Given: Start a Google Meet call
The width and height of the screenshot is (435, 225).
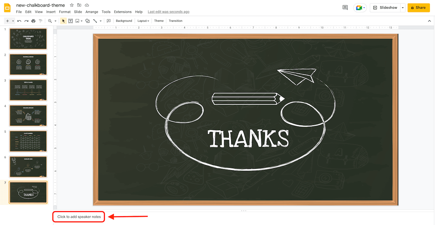Looking at the screenshot, I should (x=360, y=8).
